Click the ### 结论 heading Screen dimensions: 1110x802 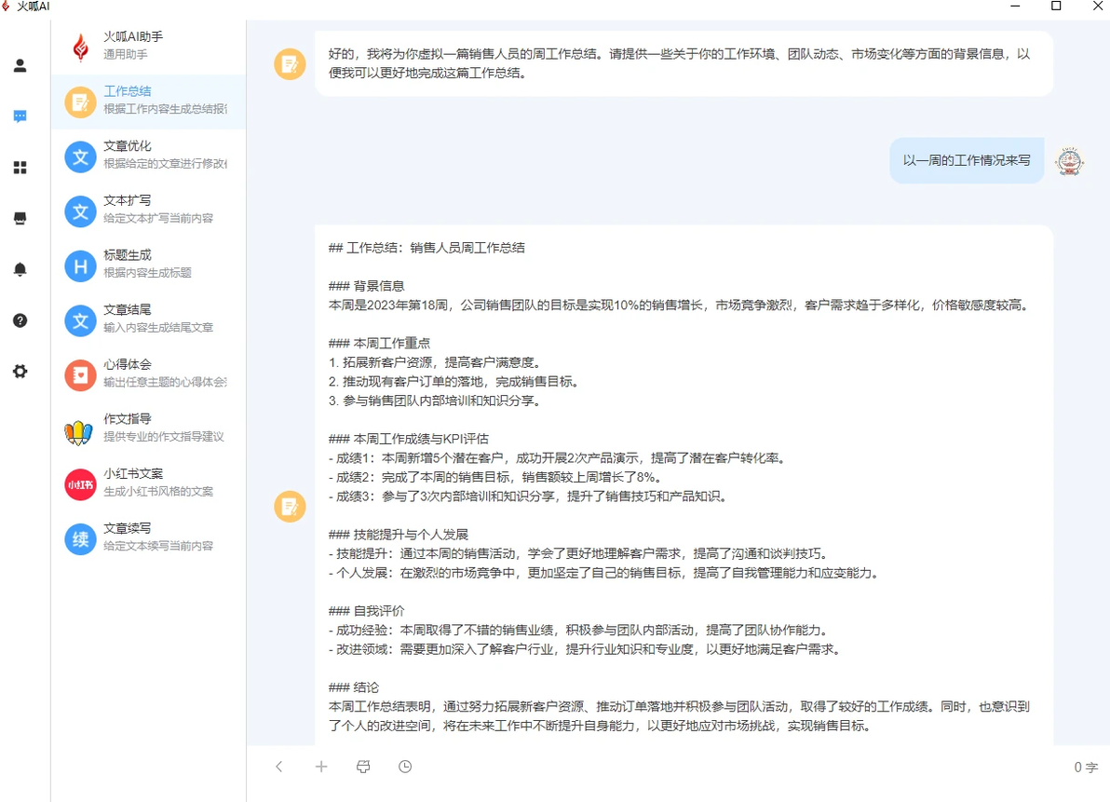coord(353,687)
